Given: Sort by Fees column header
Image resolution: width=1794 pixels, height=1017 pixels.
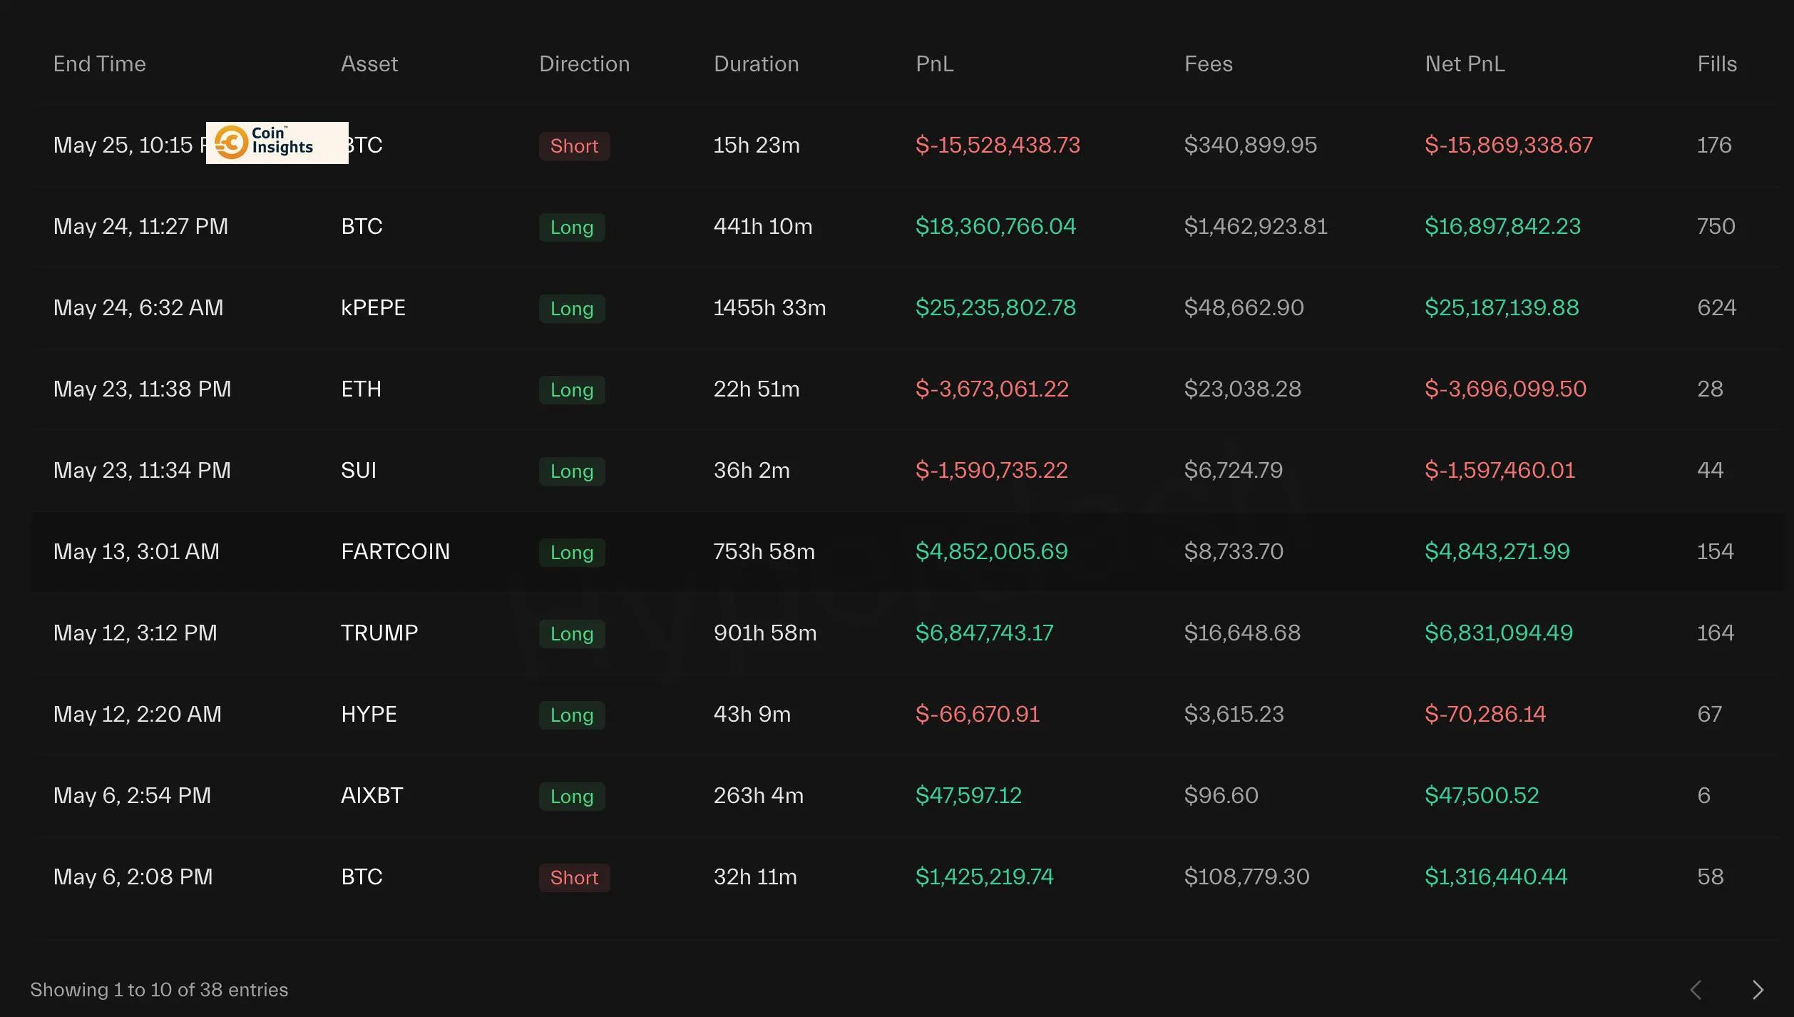Looking at the screenshot, I should 1209,63.
